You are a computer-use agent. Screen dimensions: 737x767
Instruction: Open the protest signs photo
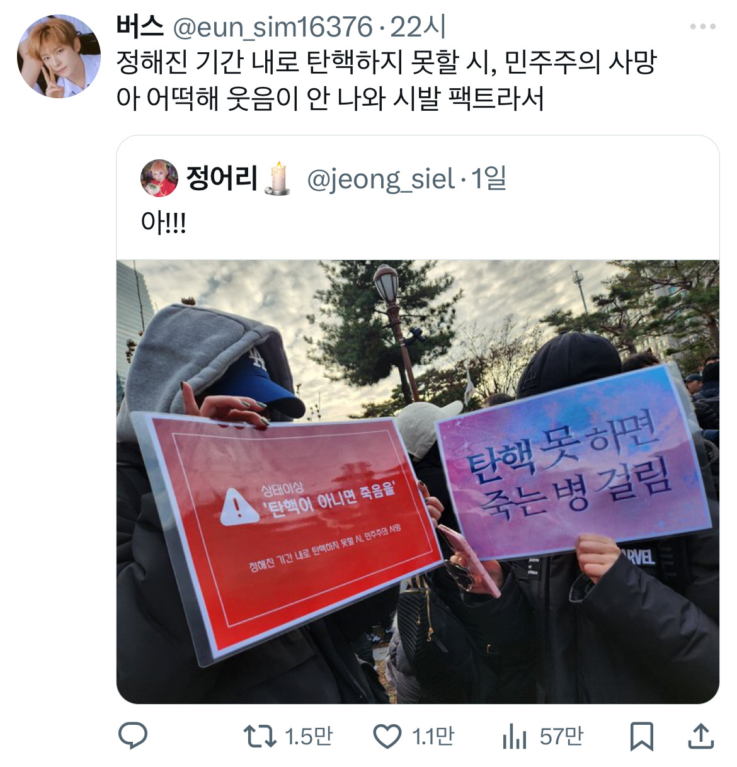click(x=418, y=482)
